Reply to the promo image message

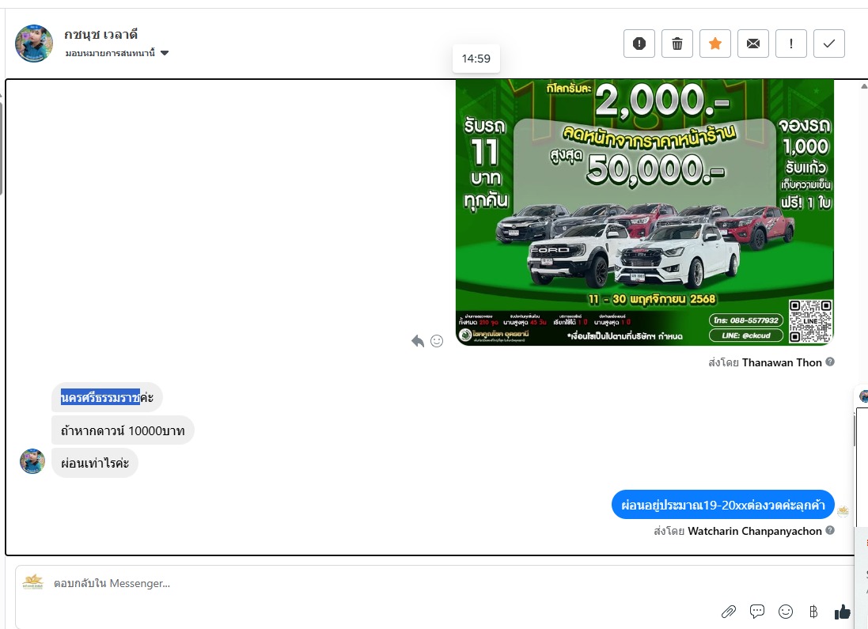pyautogui.click(x=418, y=341)
